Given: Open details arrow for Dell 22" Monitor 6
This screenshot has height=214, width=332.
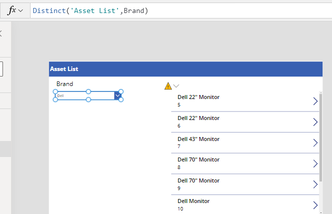Looking at the screenshot, I should [315, 122].
